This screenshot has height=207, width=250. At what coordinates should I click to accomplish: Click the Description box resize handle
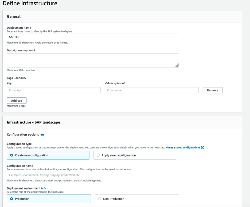point(177,65)
